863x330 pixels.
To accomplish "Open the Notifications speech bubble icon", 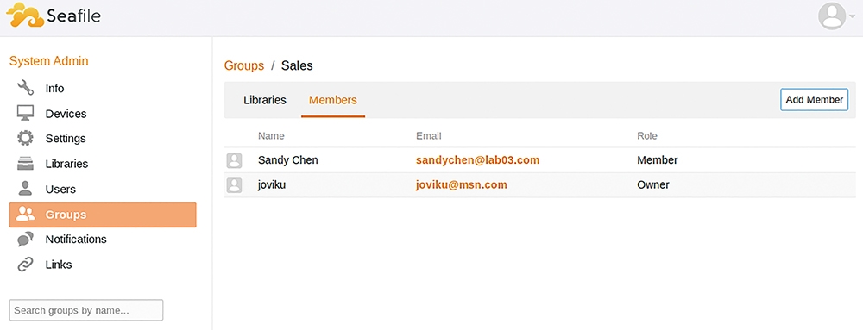I will coord(25,240).
